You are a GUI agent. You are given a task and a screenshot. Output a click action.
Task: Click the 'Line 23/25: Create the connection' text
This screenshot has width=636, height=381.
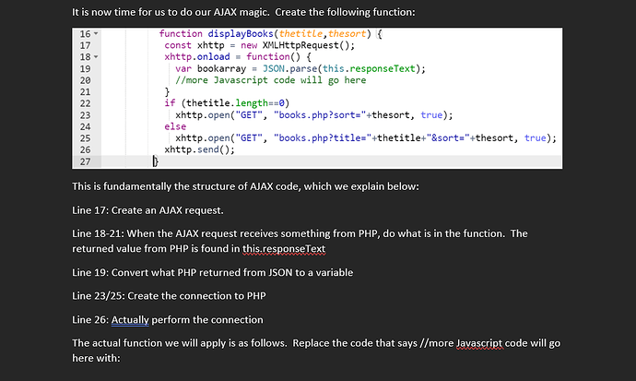170,296
